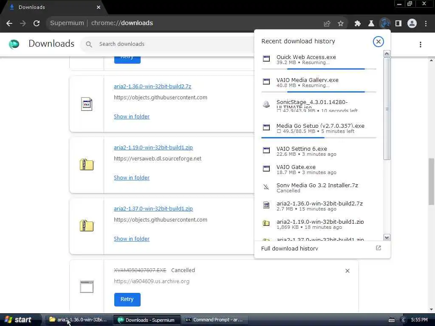
Task: Open aria2-1.37.0-win-32bit-build1.zip link
Action: [153, 209]
